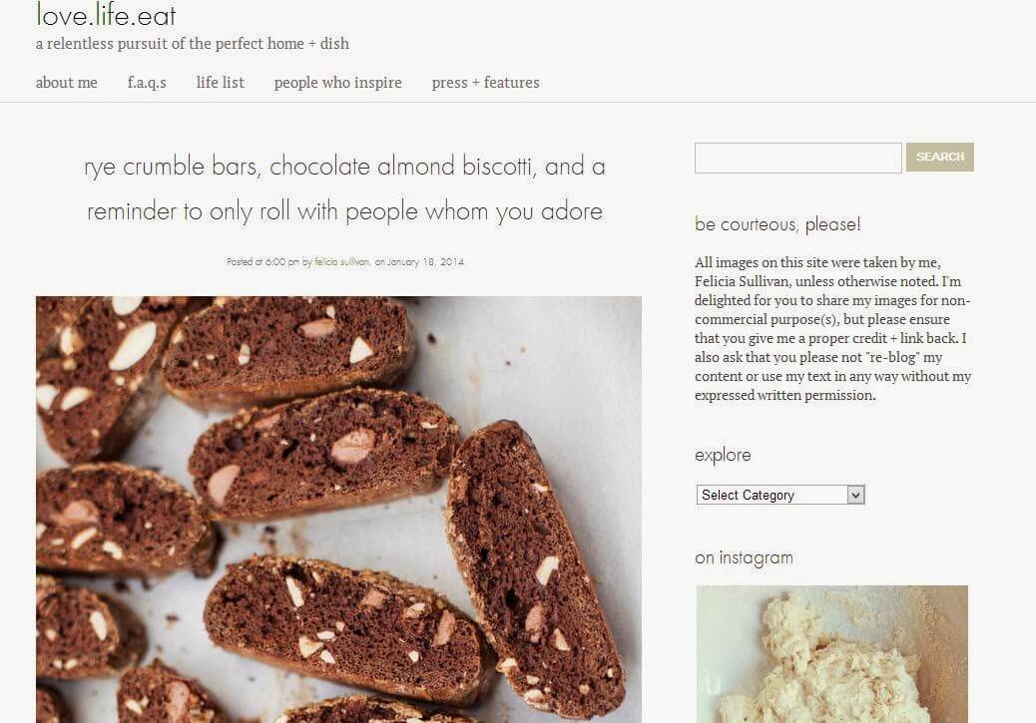Click the chocolate almond biscotti photo
The width and height of the screenshot is (1036, 723).
338,509
